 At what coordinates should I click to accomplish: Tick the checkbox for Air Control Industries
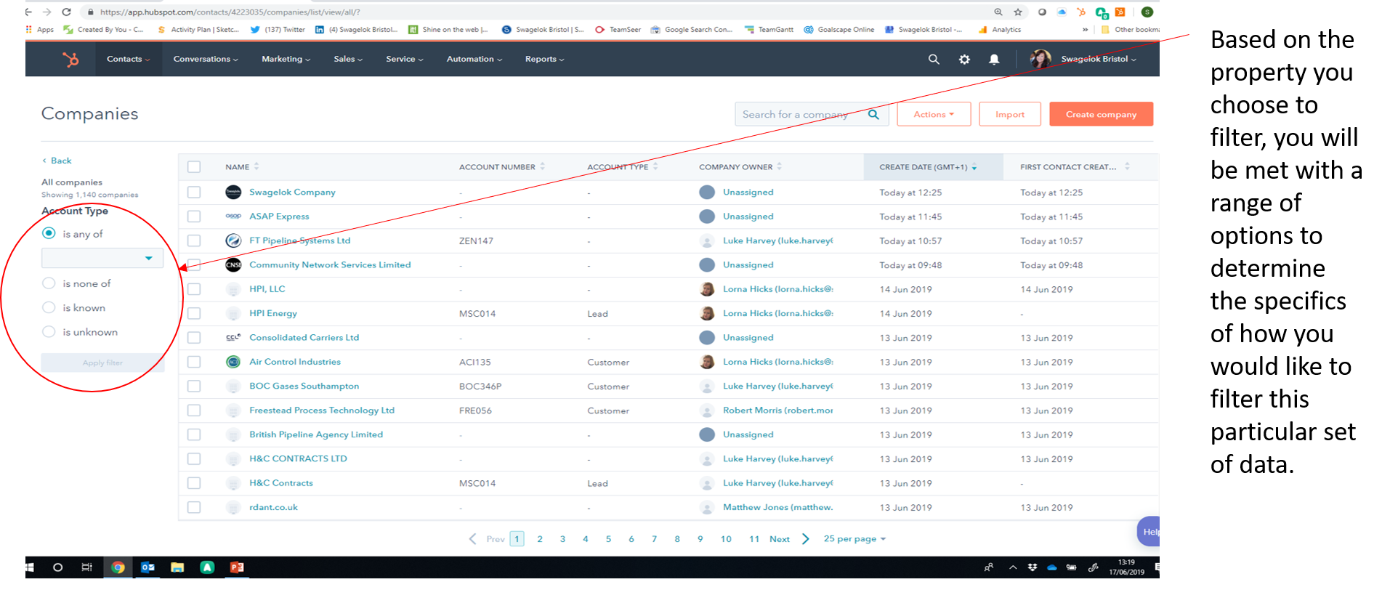[x=194, y=362]
